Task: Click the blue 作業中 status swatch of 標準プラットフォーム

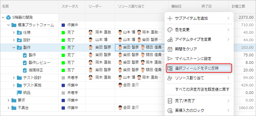Action: pyautogui.click(x=63, y=25)
